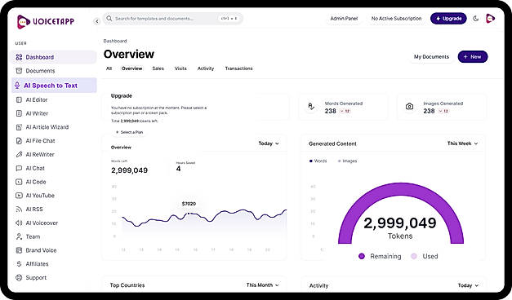Click the AI ReWriter pencil icon
Image resolution: width=512 pixels, height=300 pixels.
click(19, 155)
